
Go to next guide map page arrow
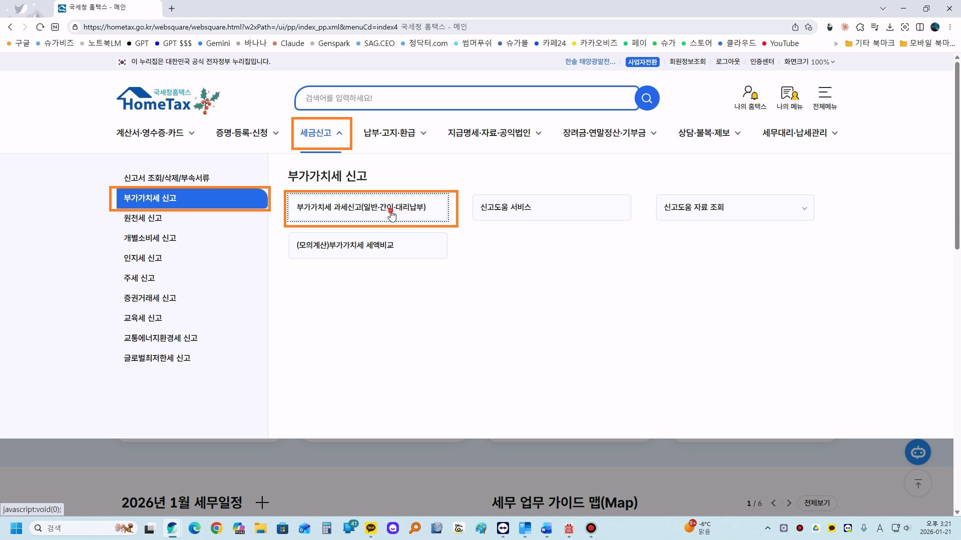coord(789,503)
